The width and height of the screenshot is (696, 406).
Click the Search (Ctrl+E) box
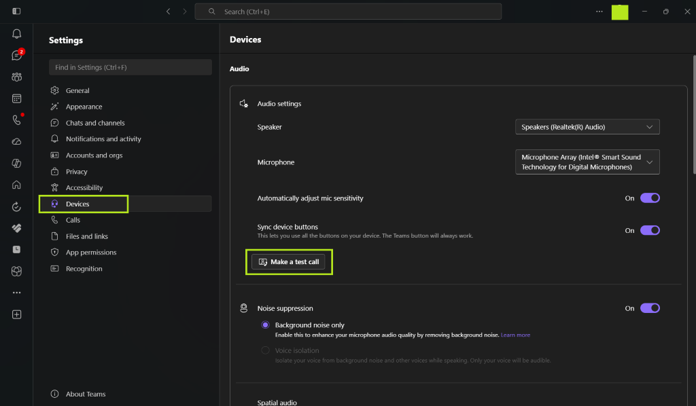click(x=348, y=12)
